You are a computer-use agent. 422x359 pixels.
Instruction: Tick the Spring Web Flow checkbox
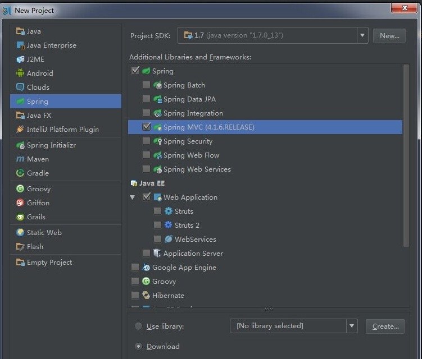[x=146, y=155]
